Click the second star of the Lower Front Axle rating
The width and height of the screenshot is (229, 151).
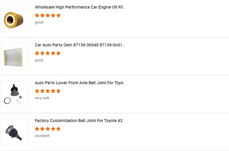[42, 91]
